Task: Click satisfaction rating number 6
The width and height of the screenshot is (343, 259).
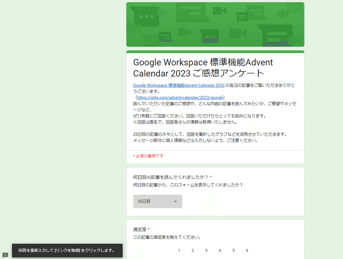Action: point(247,250)
